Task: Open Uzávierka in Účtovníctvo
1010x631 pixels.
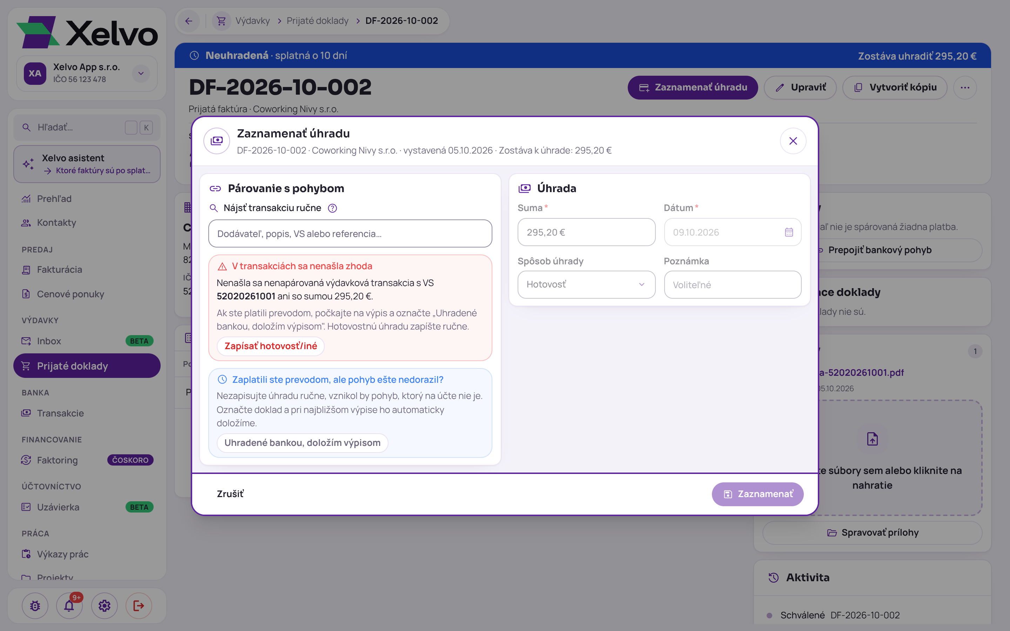Action: coord(87,507)
